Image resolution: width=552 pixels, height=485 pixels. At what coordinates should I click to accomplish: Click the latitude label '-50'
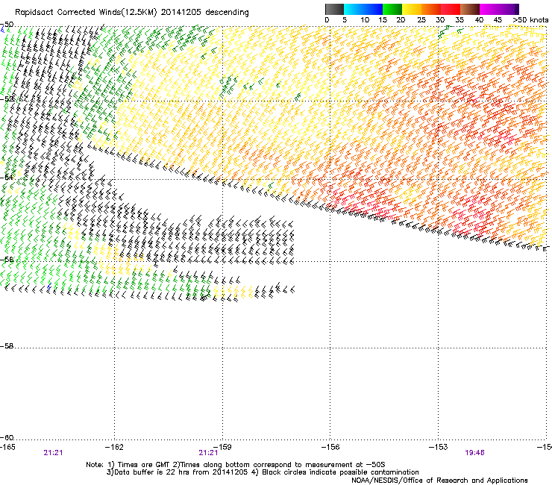tap(7, 25)
